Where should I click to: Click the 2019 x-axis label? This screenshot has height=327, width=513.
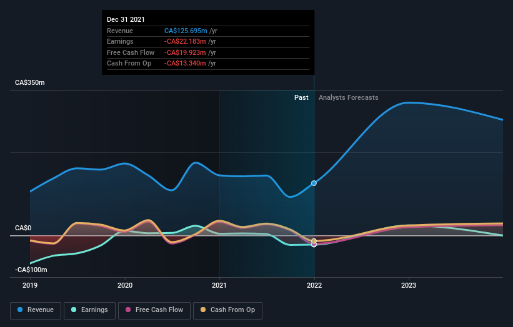(30, 285)
